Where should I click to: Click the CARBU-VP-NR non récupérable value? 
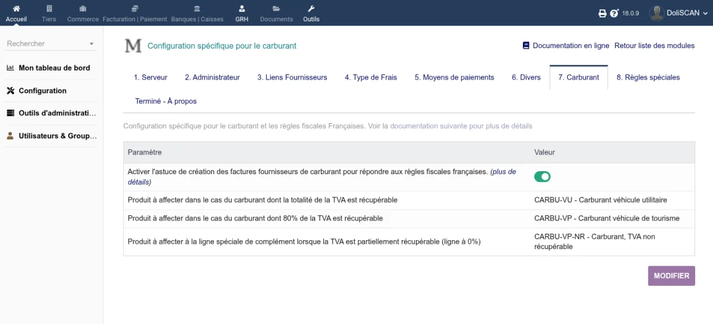[x=595, y=241]
